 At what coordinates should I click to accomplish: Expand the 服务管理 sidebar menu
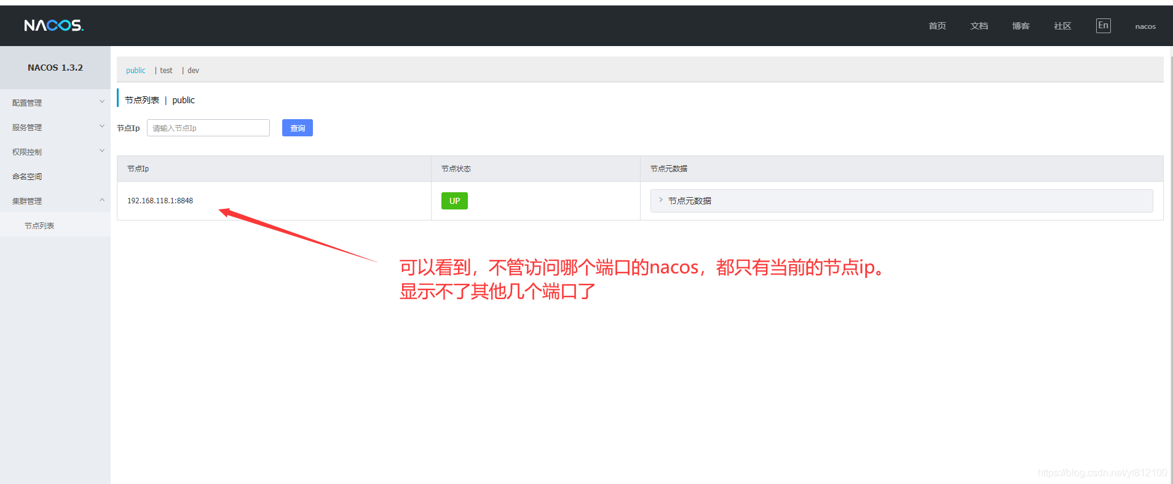pyautogui.click(x=55, y=127)
